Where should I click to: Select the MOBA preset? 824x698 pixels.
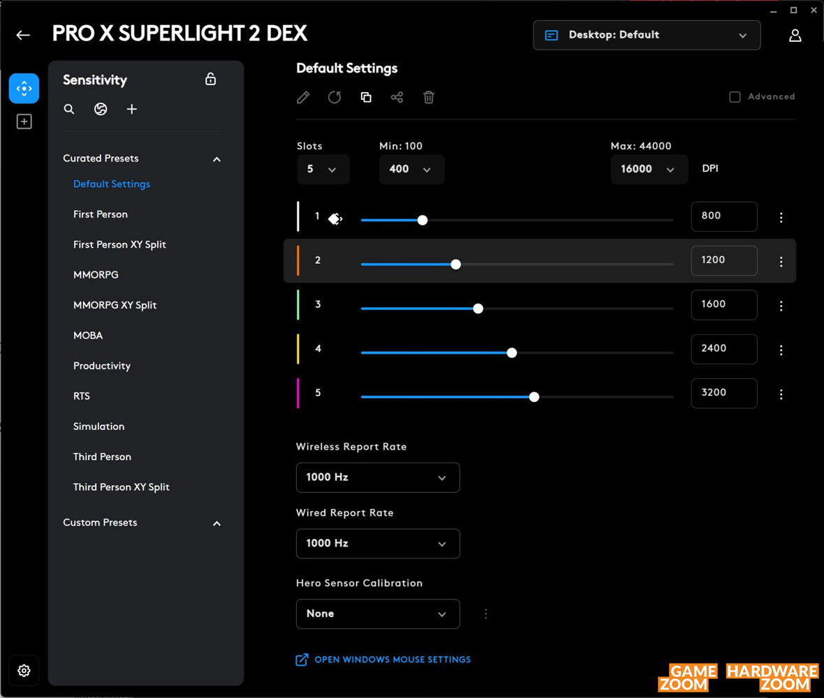(x=88, y=336)
